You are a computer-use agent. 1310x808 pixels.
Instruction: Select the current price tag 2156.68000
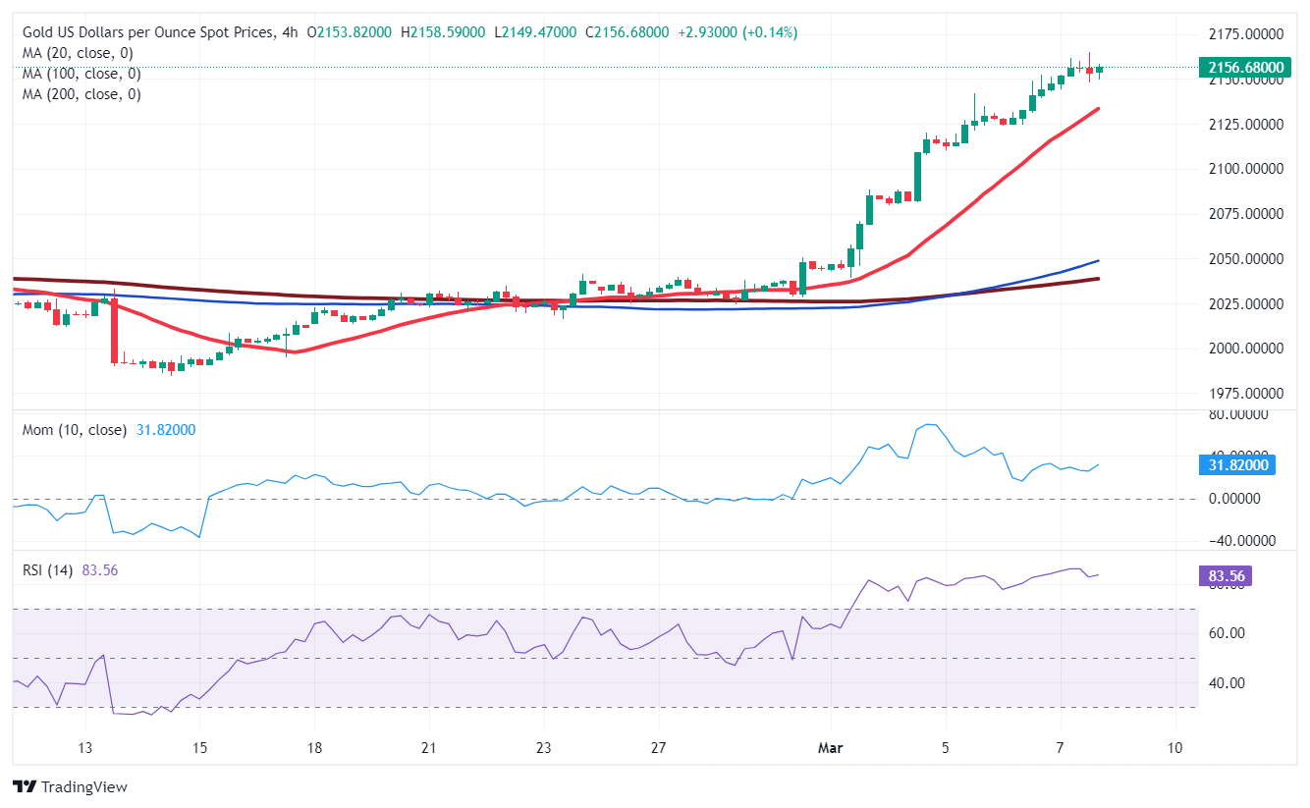pos(1245,68)
